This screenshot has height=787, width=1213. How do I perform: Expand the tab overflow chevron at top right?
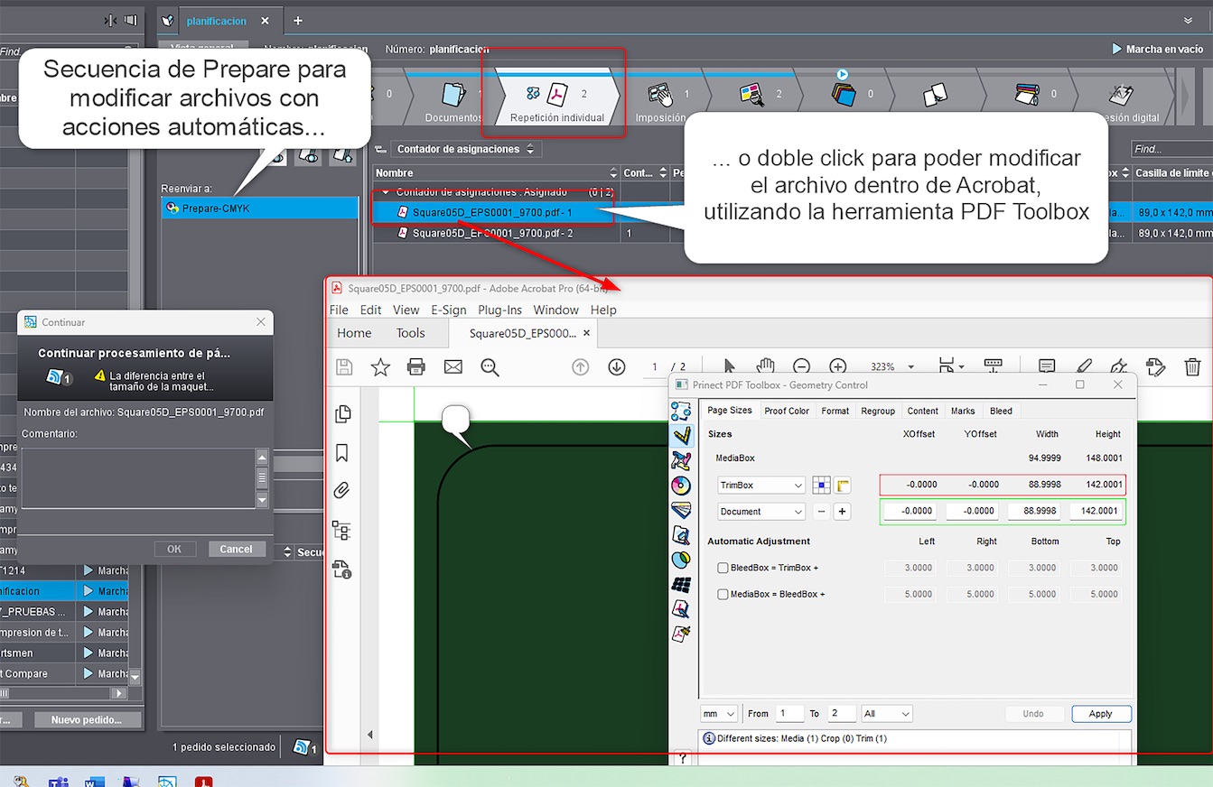point(1188,20)
